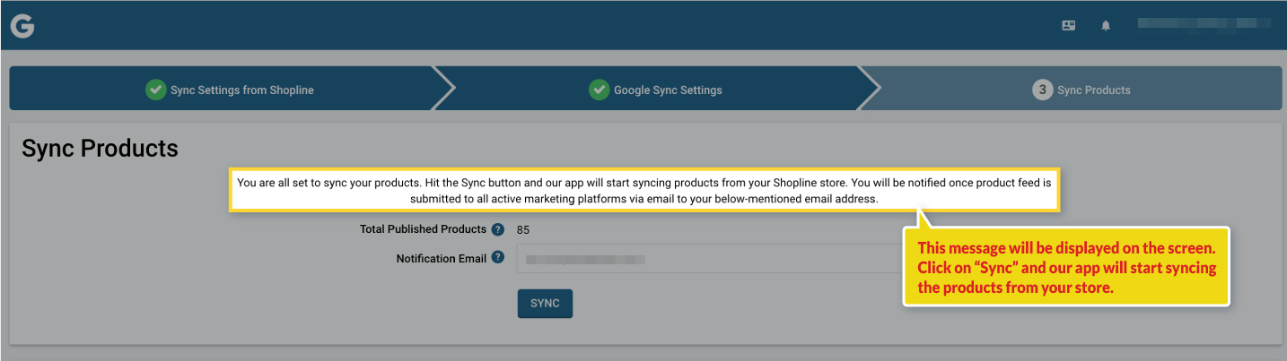This screenshot has width=1287, height=361.
Task: Click the Notification Email label
Action: point(442,259)
